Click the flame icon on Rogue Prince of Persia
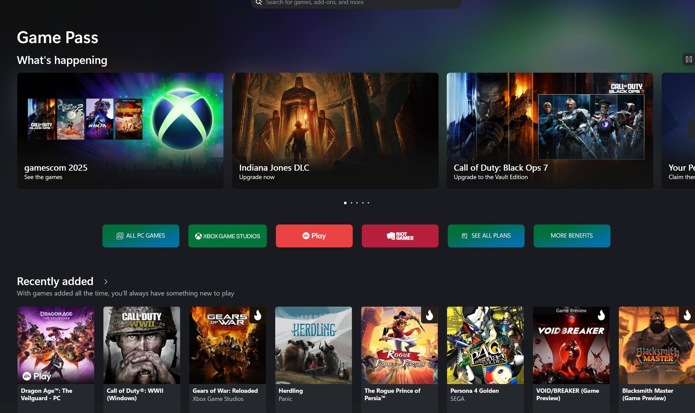 (430, 315)
